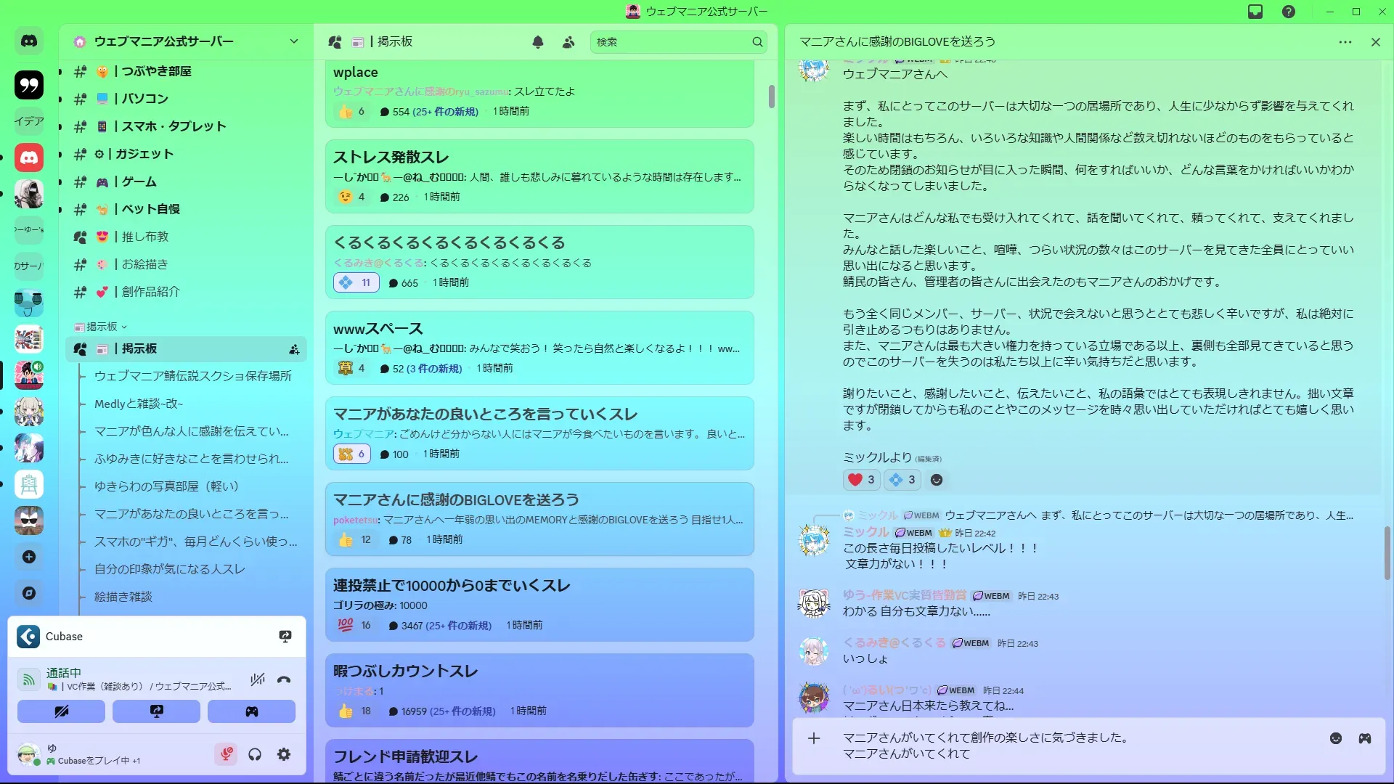Image resolution: width=1394 pixels, height=784 pixels.
Task: Unmute the red microphone button
Action: (x=226, y=755)
